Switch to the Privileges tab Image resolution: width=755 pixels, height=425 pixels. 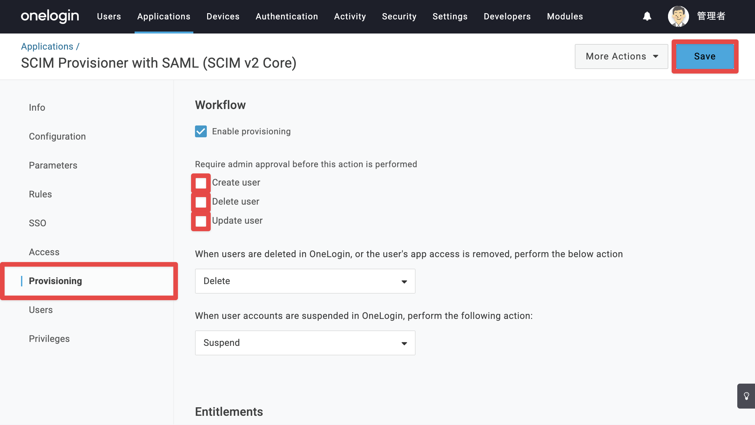click(x=49, y=339)
